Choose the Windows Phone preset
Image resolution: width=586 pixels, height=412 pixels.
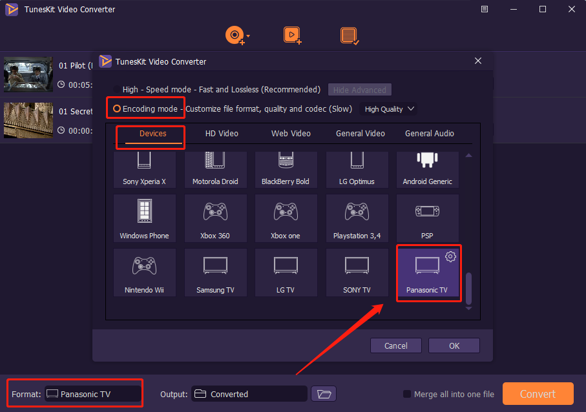pos(144,218)
